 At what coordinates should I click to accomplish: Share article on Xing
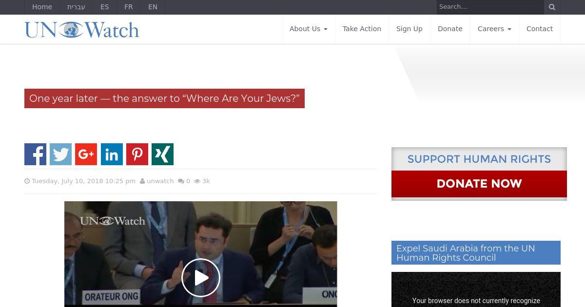point(162,154)
